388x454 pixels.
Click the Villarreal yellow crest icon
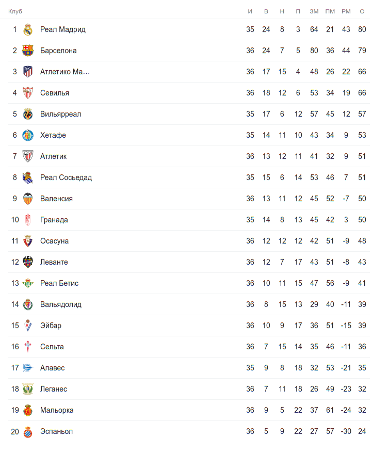pos(28,114)
